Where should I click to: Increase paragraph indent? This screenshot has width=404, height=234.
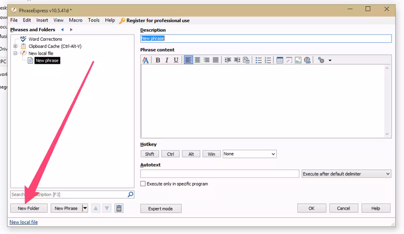click(x=237, y=60)
